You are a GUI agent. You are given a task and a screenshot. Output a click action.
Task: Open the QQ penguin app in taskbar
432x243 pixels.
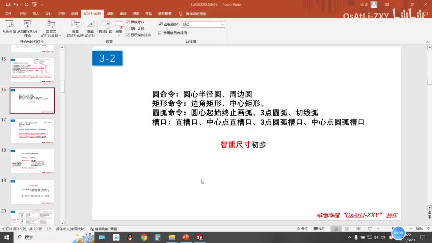[x=130, y=237]
